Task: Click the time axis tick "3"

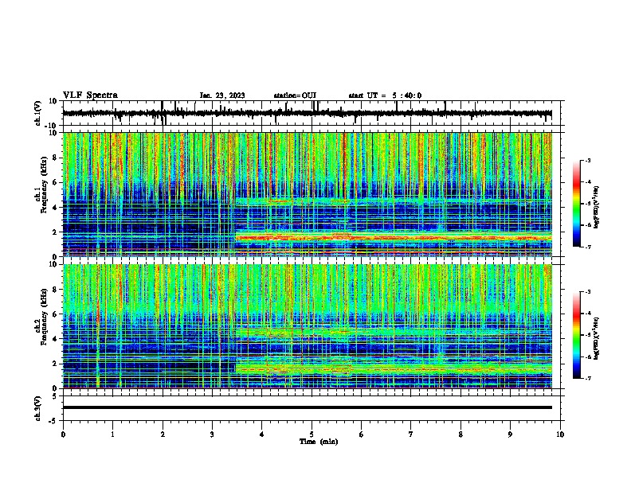Action: pos(212,434)
